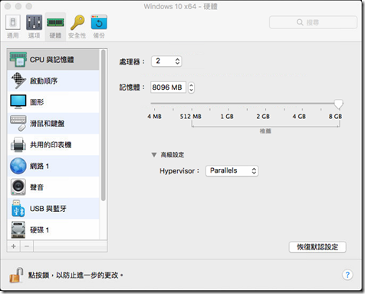Select 網路 1 globe item

(x=53, y=166)
